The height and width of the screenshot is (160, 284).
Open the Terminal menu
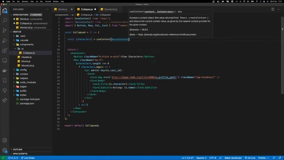pyautogui.click(x=48, y=1)
